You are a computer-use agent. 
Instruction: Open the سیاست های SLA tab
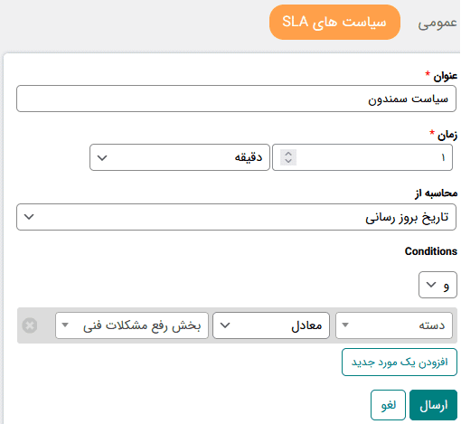tap(334, 22)
